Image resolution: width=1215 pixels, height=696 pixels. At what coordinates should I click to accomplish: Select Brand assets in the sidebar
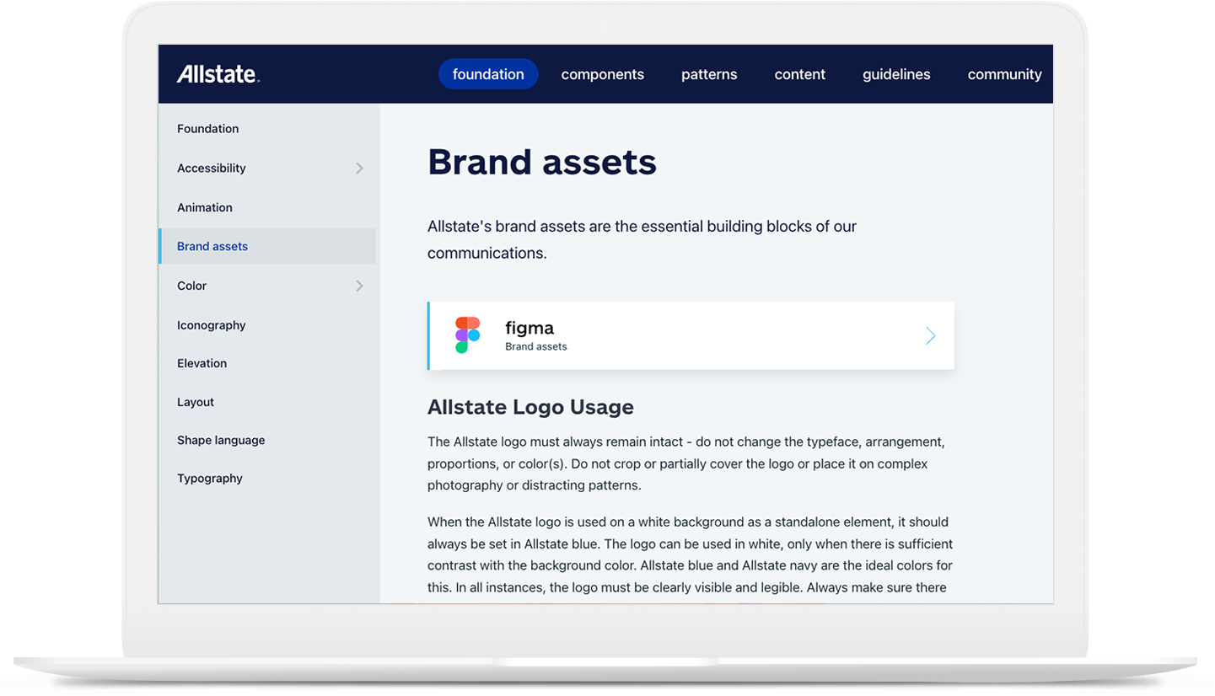(267, 246)
